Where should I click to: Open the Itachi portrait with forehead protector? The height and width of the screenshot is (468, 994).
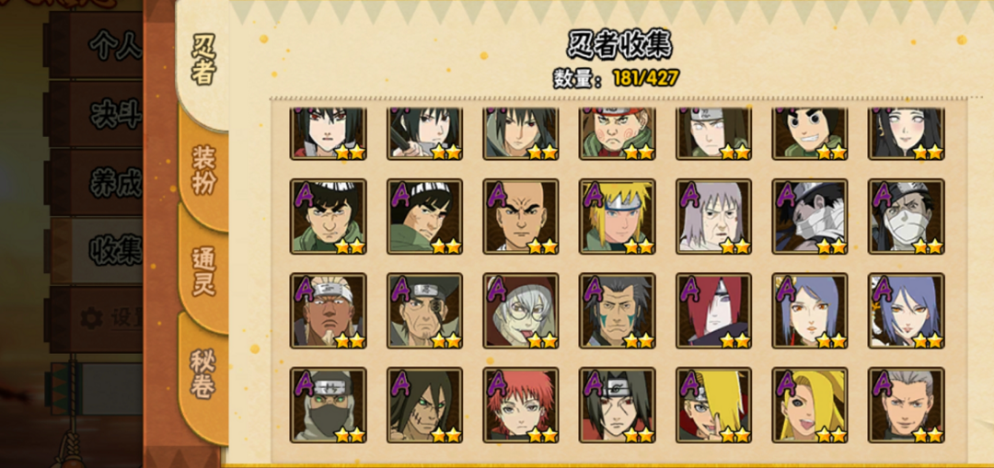click(x=617, y=405)
